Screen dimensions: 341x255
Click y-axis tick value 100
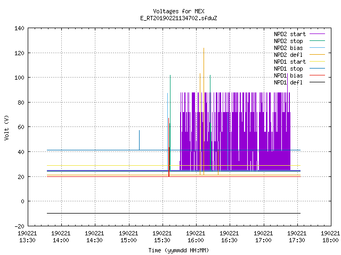point(19,78)
